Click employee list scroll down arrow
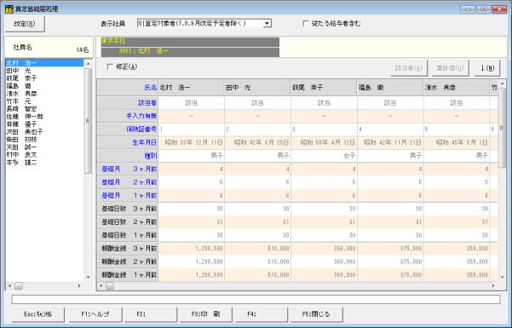 88,277
